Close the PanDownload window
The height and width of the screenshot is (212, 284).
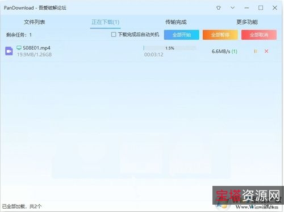(275, 8)
